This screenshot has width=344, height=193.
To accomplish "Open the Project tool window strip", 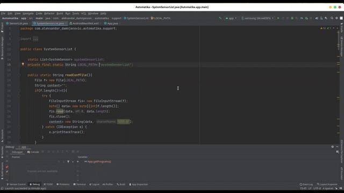I will [x=2, y=27].
